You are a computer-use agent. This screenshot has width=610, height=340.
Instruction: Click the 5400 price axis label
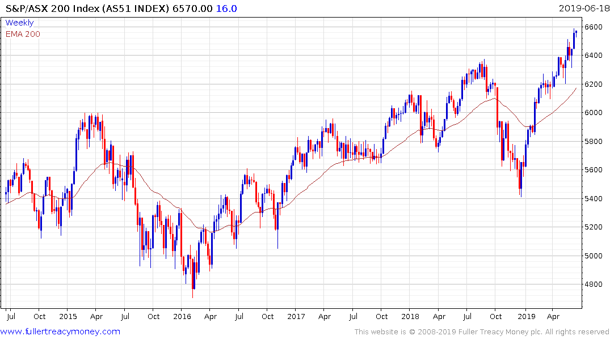point(594,198)
